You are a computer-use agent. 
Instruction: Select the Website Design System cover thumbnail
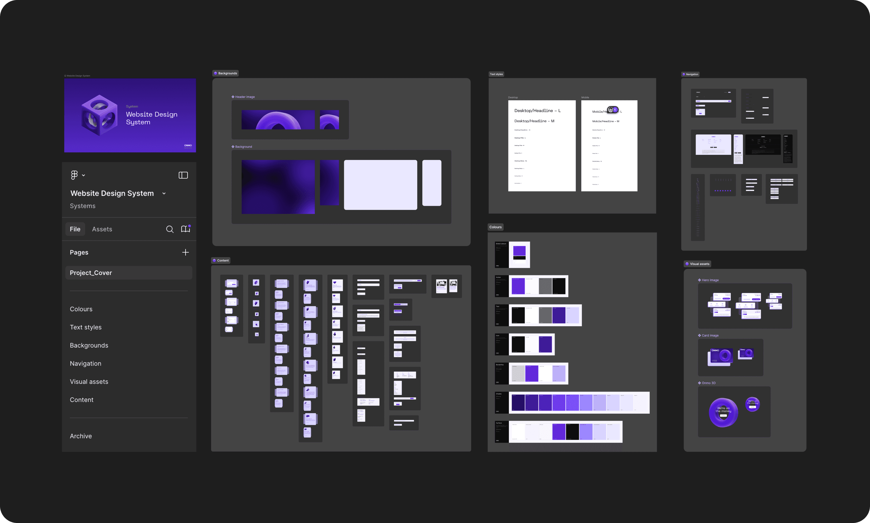(x=130, y=115)
